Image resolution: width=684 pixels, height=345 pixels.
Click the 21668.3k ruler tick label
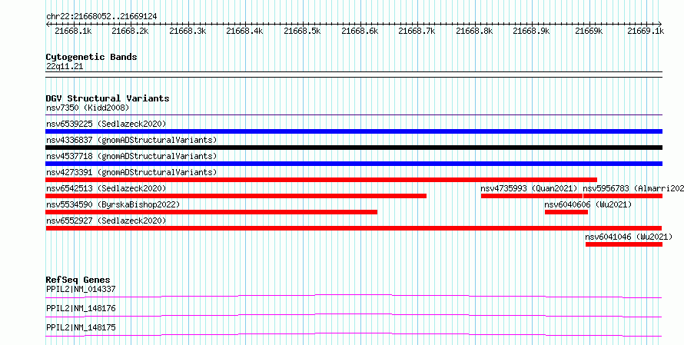pyautogui.click(x=188, y=31)
